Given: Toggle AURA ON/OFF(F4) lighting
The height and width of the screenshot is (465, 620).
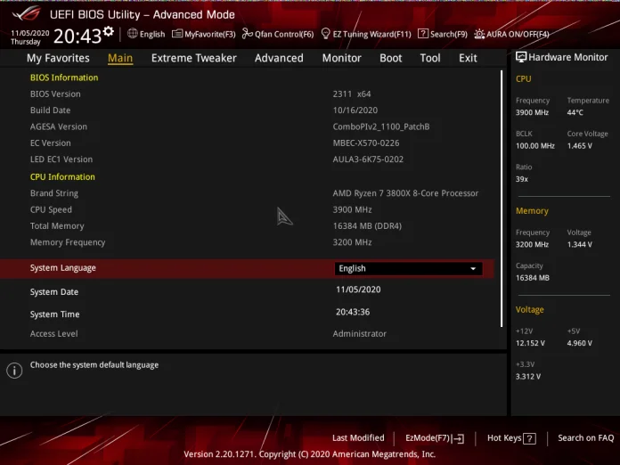Looking at the screenshot, I should coord(479,34).
